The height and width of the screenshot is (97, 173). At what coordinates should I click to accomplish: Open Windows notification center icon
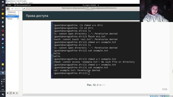click(3, 95)
